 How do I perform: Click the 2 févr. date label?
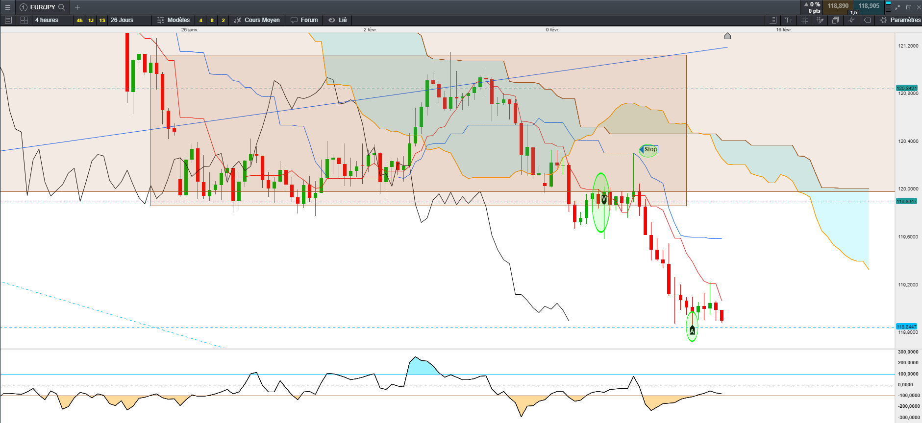point(370,30)
